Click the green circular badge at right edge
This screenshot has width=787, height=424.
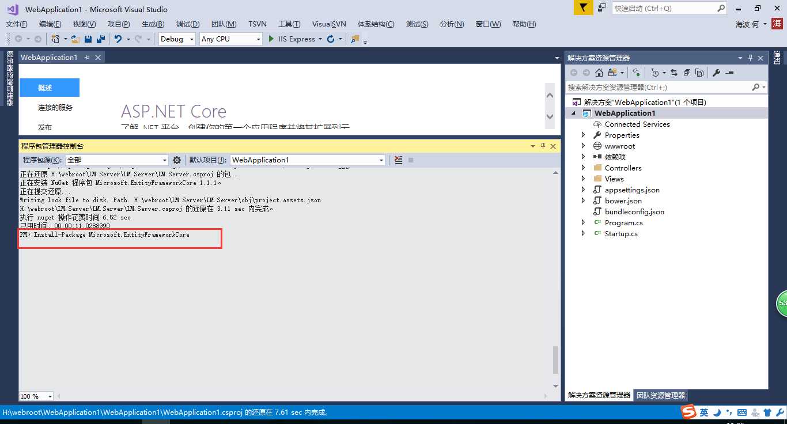pos(782,303)
